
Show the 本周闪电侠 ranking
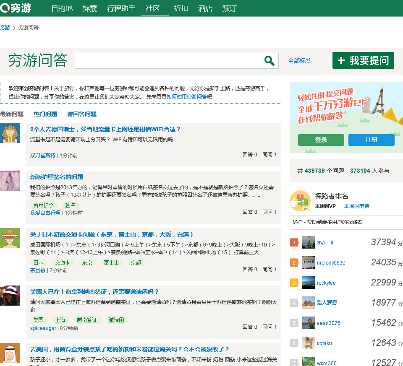pyautogui.click(x=357, y=206)
